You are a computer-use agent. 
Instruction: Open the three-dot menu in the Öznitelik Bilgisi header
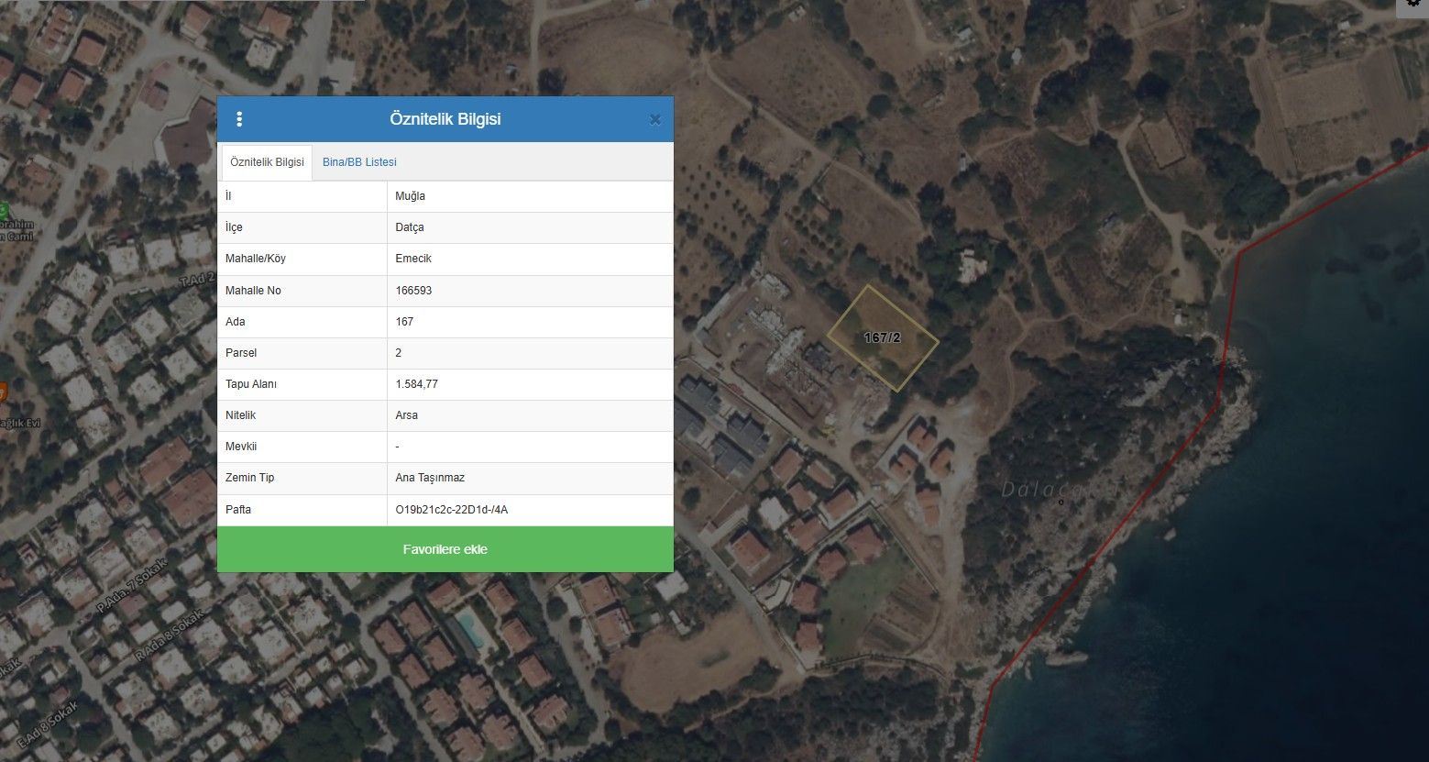(239, 119)
